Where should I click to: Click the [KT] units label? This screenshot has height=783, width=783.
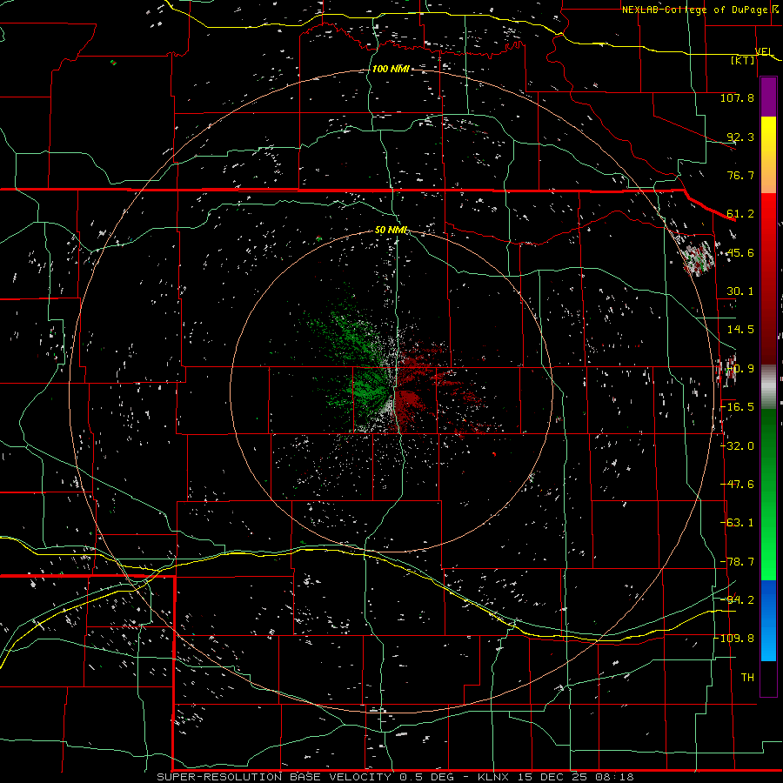743,60
